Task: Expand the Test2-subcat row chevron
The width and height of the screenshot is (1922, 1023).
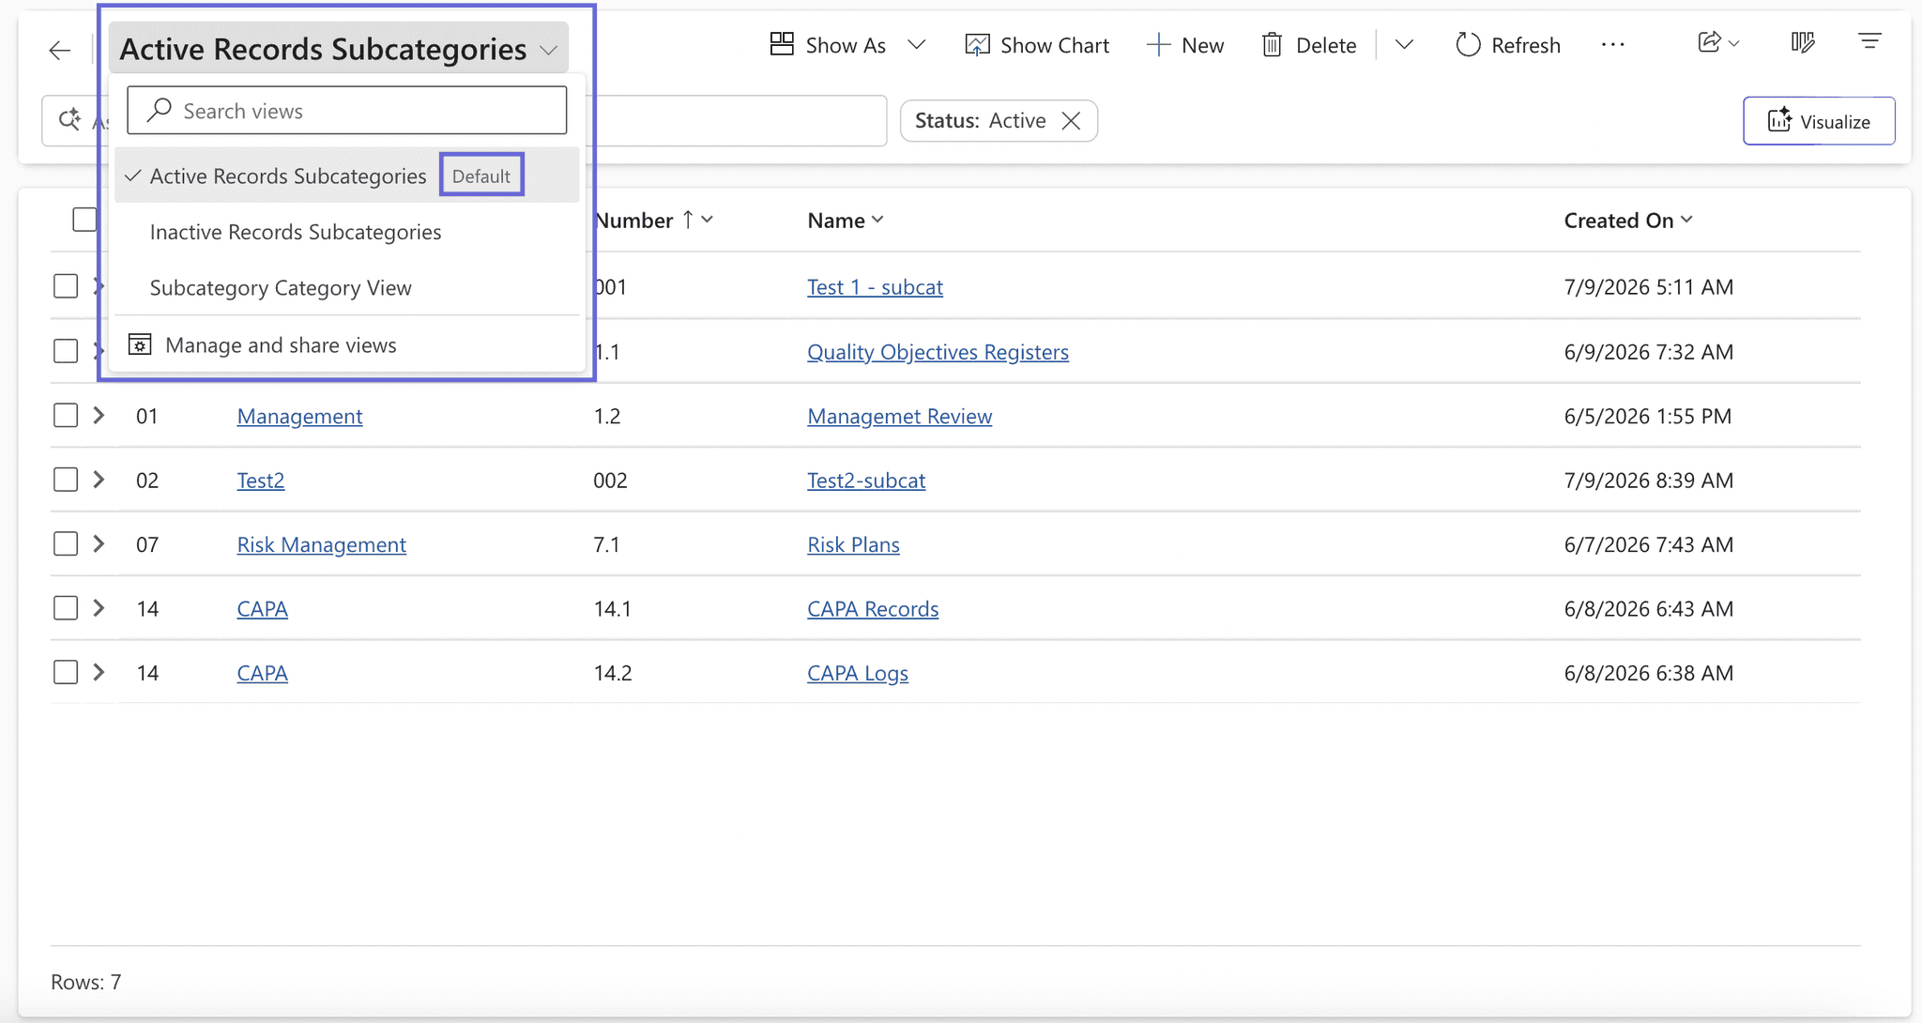Action: [x=99, y=480]
